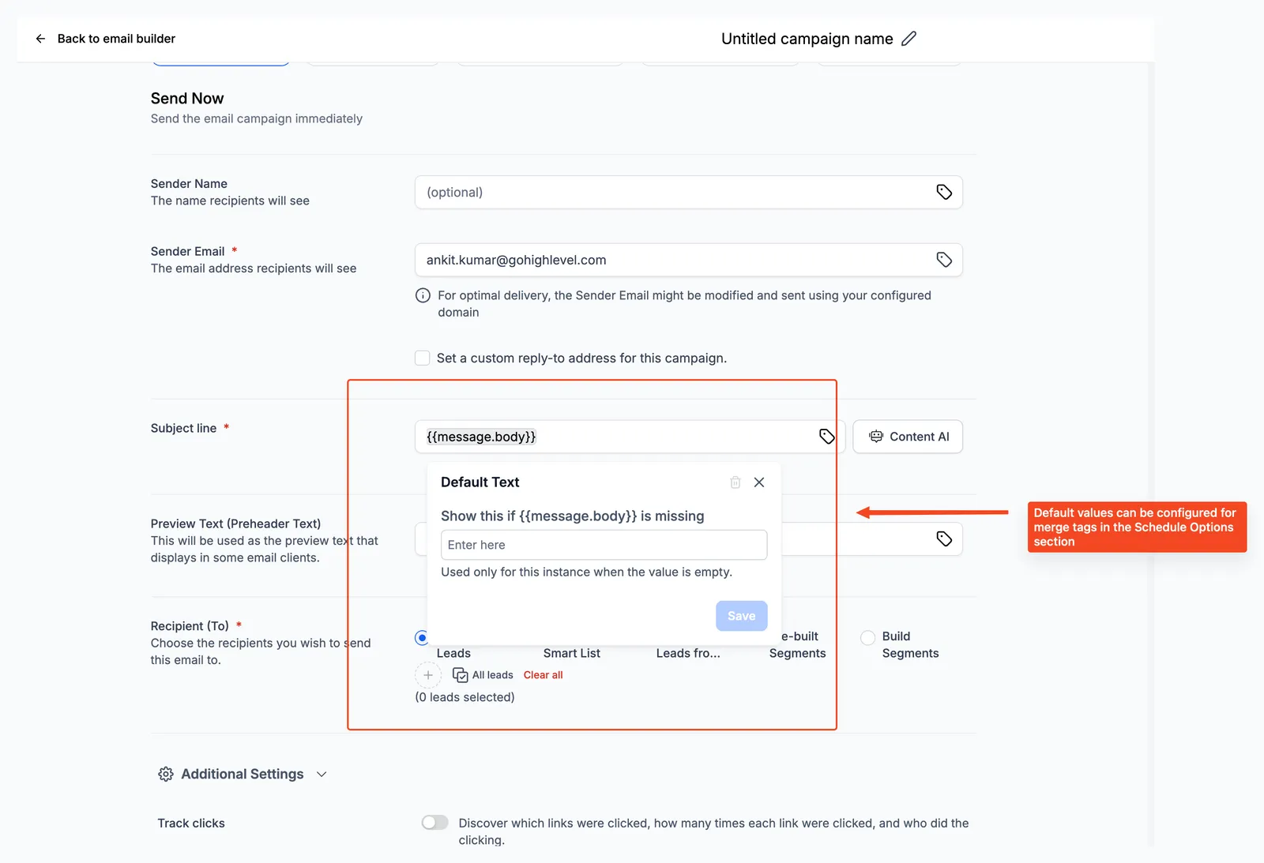This screenshot has height=863, width=1264.
Task: Click the Additional Settings gear icon
Action: (166, 775)
